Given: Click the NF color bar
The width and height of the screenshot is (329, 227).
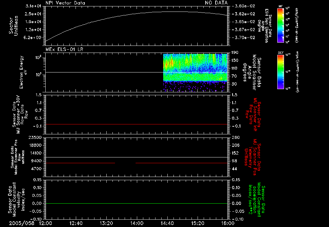Looking at the screenshot, I should click(x=280, y=25).
